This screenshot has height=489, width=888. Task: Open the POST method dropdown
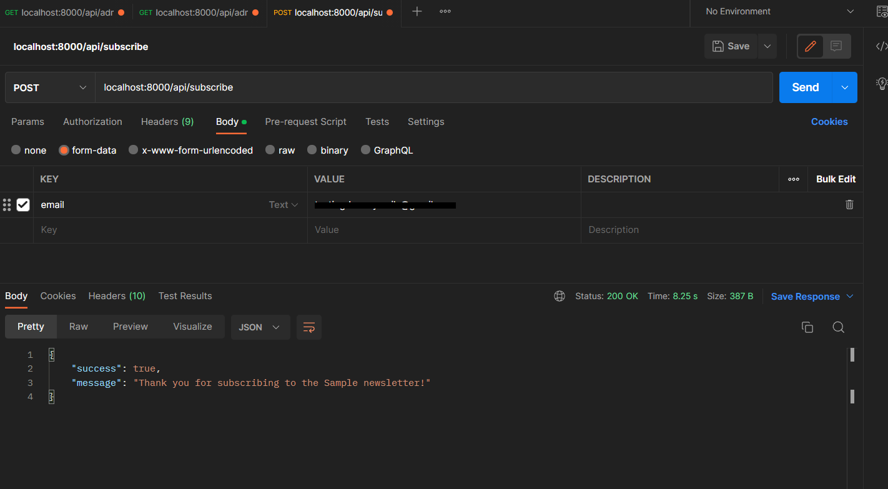tap(49, 87)
